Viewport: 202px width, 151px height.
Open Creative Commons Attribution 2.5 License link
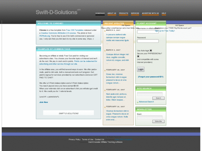58,33
